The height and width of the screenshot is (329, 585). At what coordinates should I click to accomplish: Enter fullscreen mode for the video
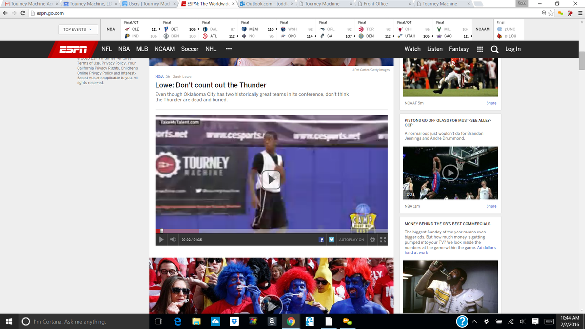coord(383,240)
